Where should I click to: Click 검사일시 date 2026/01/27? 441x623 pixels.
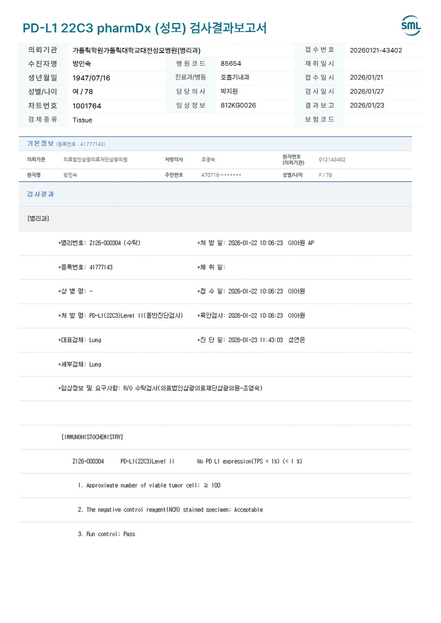(367, 92)
